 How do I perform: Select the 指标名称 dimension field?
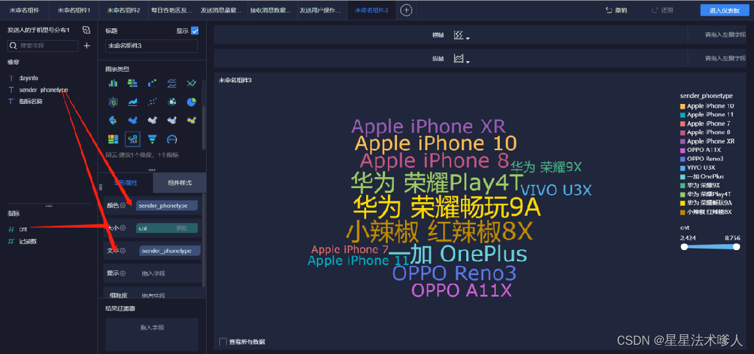tap(31, 101)
